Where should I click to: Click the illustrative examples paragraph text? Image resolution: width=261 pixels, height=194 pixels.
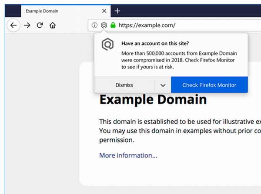tap(180, 131)
